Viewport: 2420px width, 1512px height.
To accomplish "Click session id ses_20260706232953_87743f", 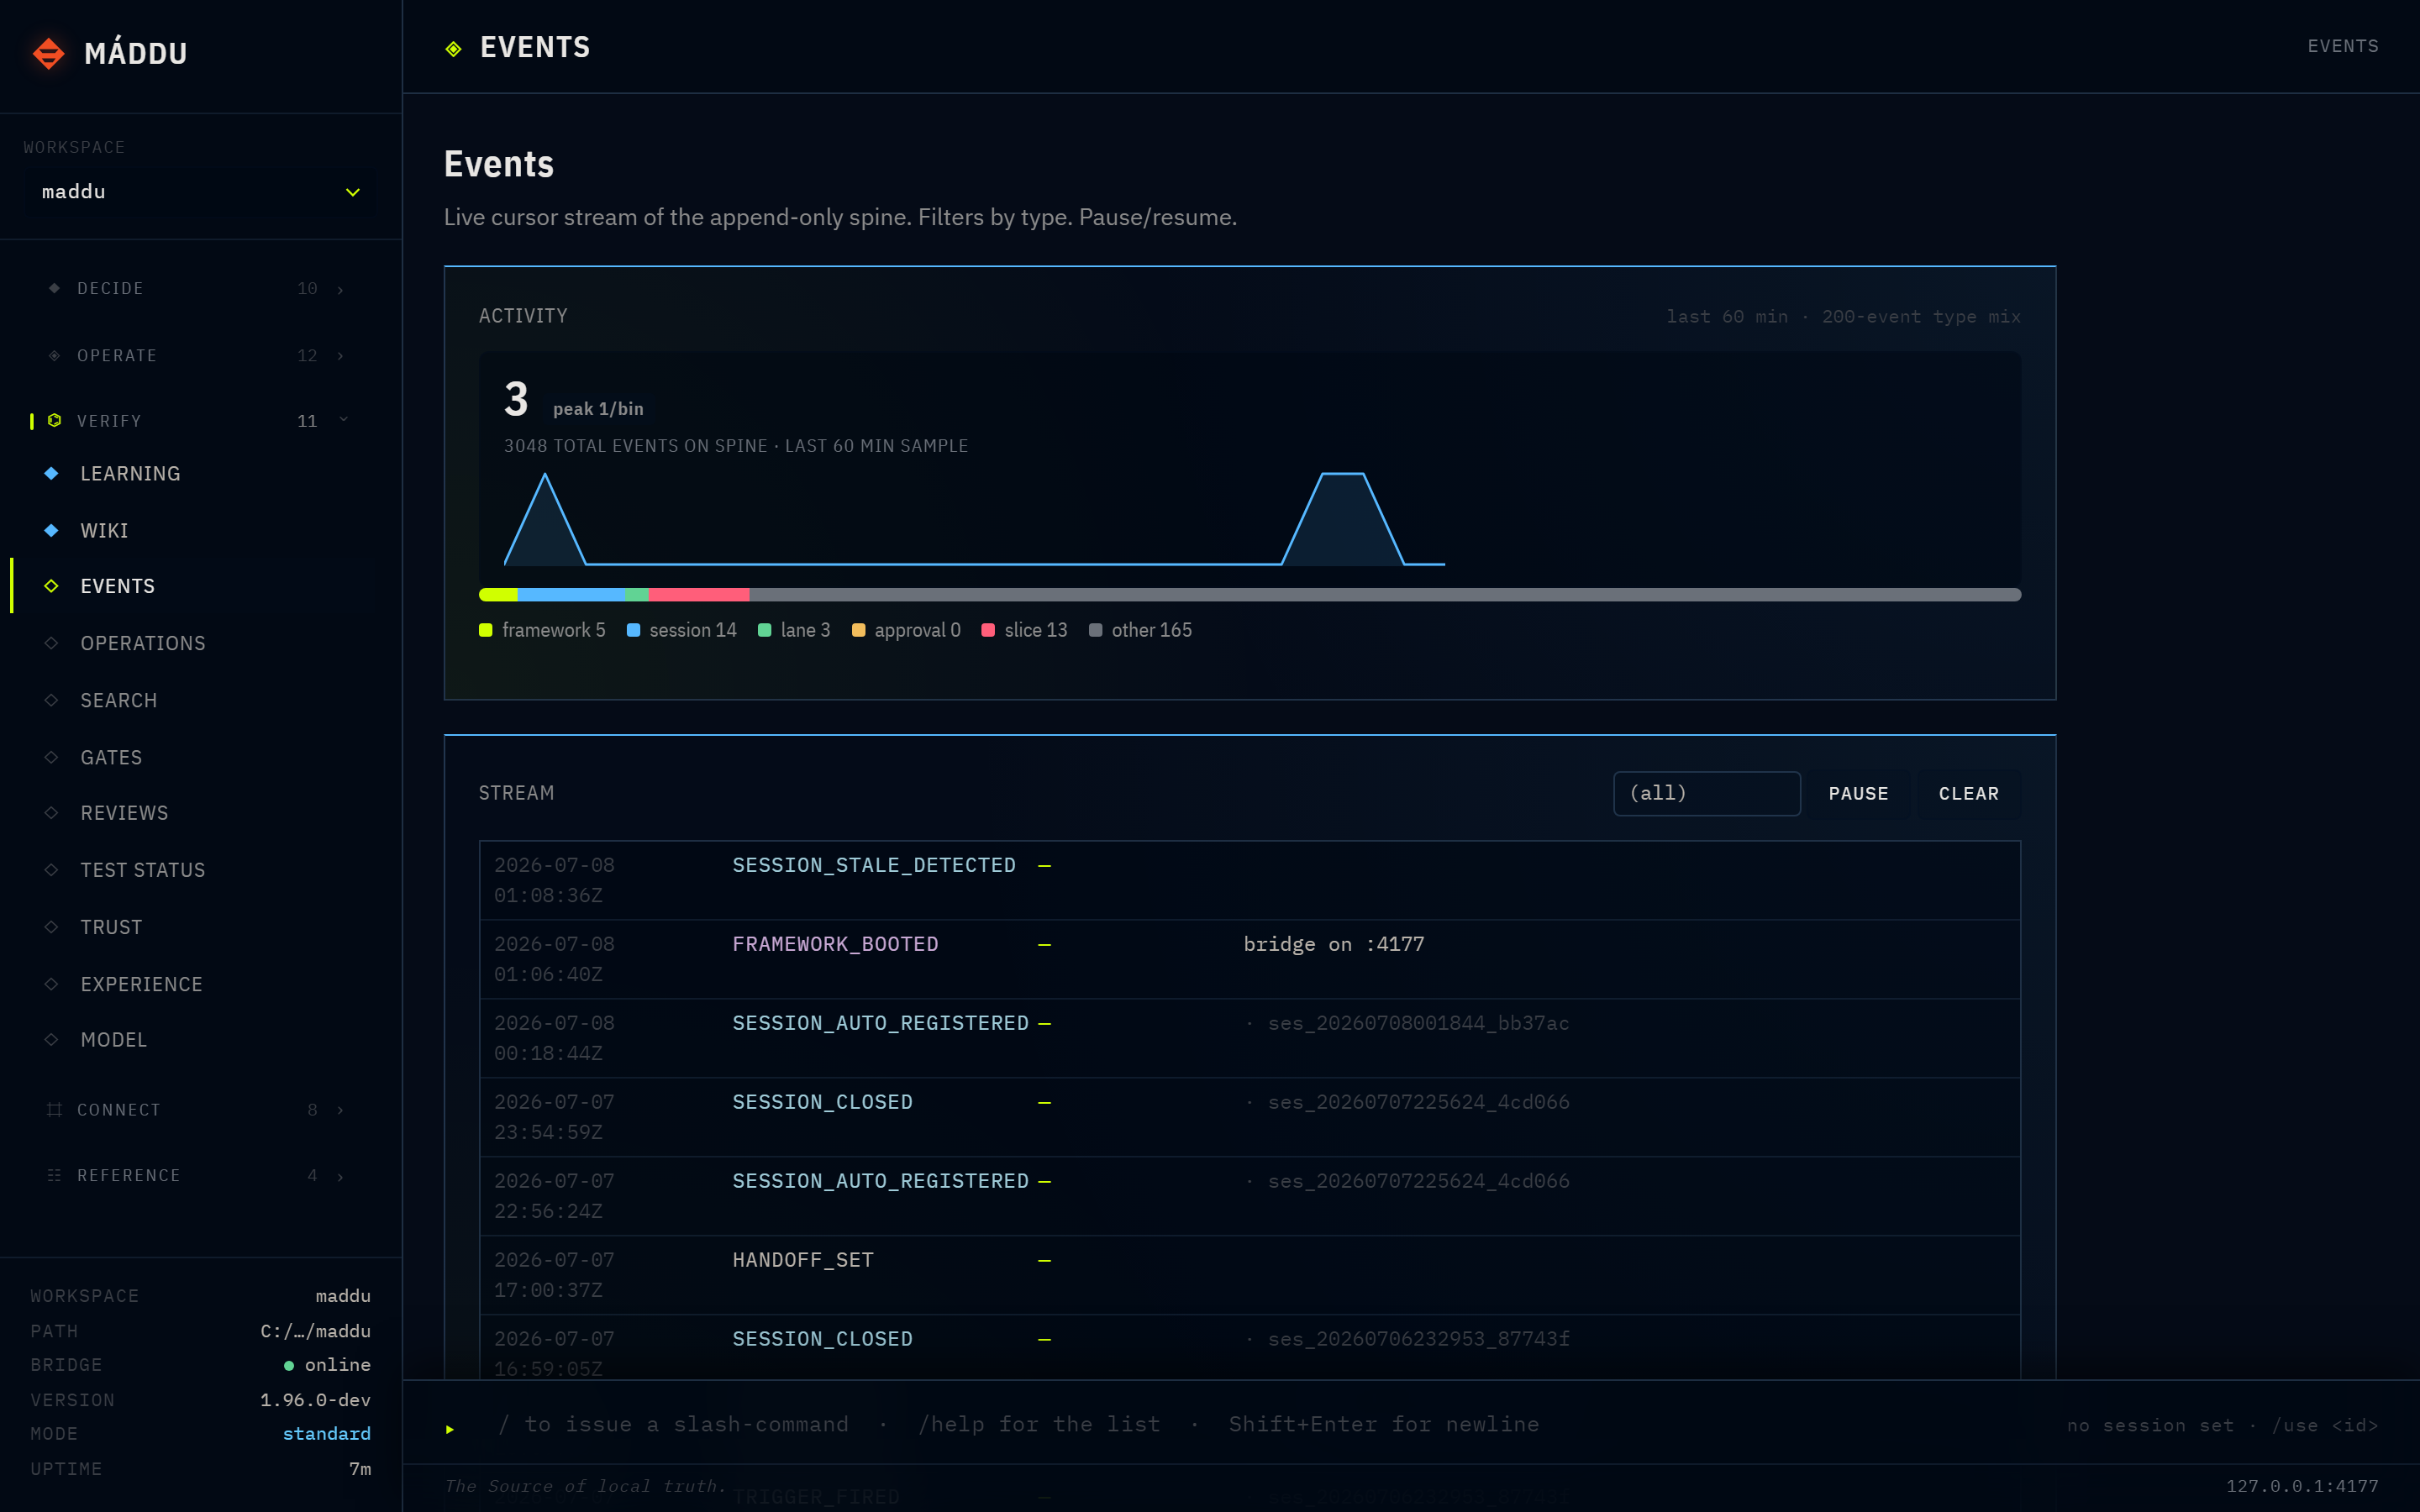I will [x=1418, y=1339].
